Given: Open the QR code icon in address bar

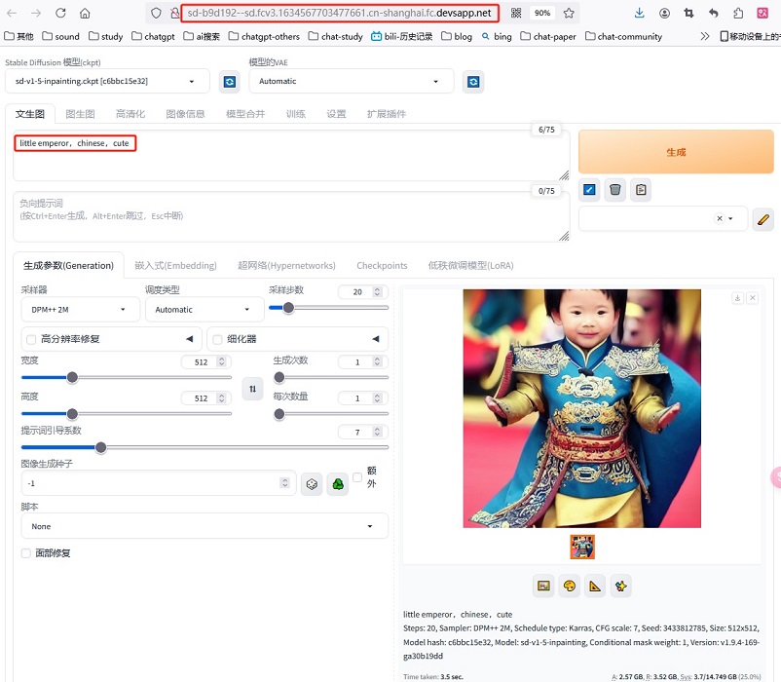Looking at the screenshot, I should (x=516, y=13).
